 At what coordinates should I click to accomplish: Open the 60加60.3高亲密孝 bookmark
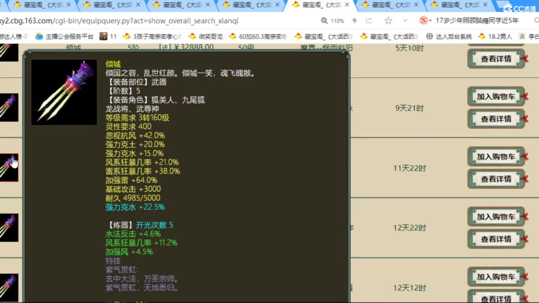click(x=258, y=37)
